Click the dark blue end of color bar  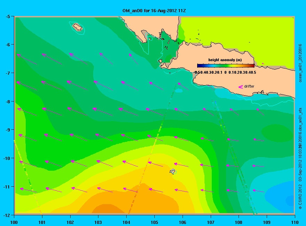point(199,66)
